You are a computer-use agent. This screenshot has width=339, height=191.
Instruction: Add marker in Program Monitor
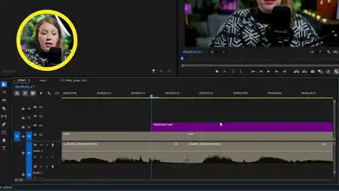(217, 72)
